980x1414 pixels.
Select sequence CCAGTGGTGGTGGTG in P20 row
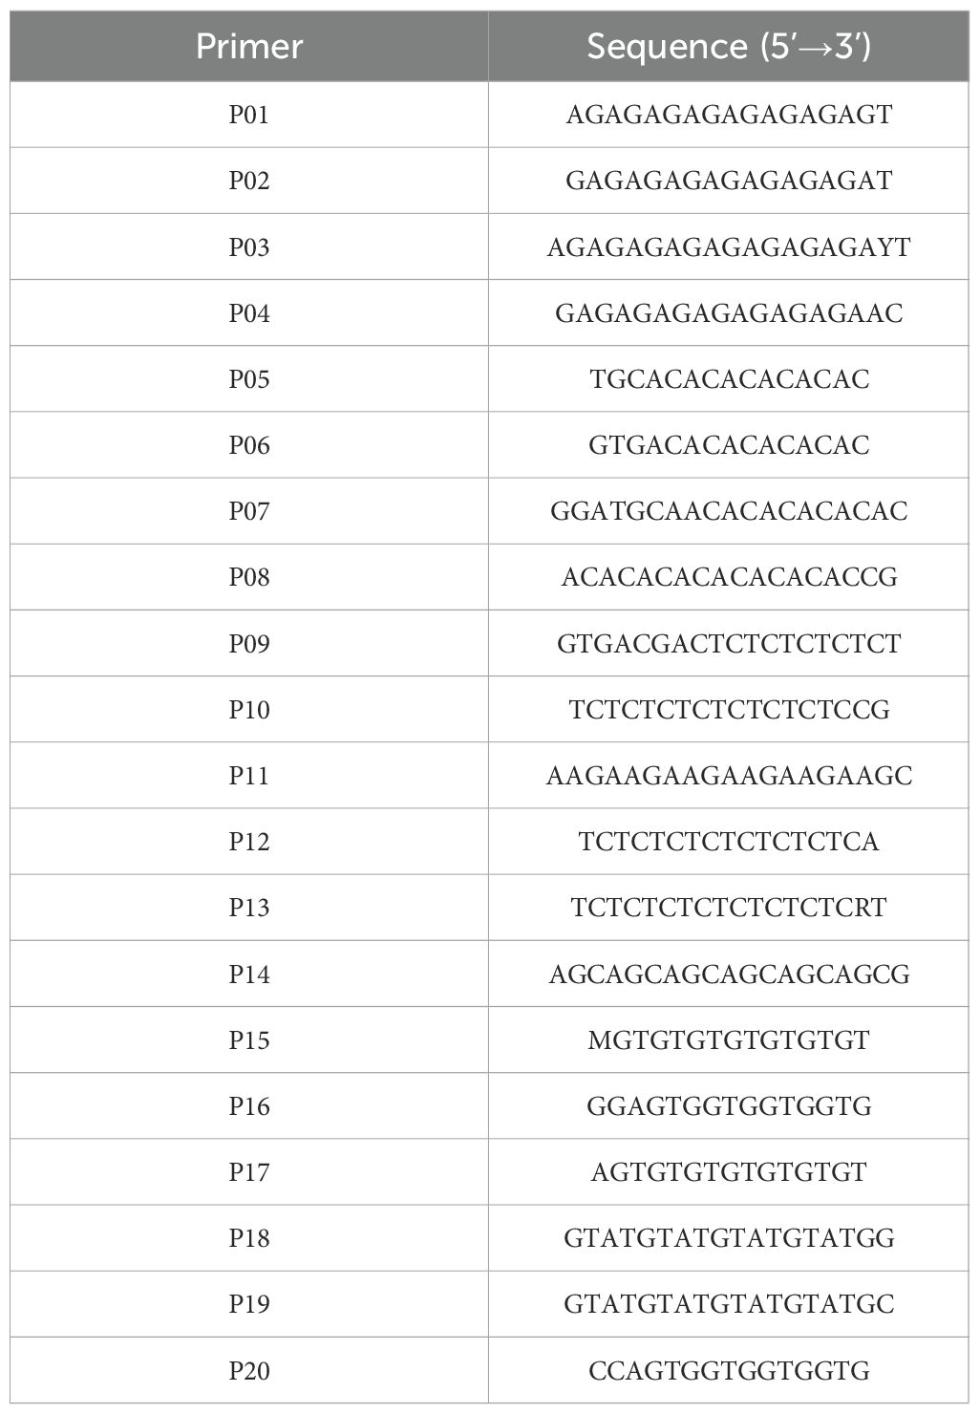click(729, 1371)
